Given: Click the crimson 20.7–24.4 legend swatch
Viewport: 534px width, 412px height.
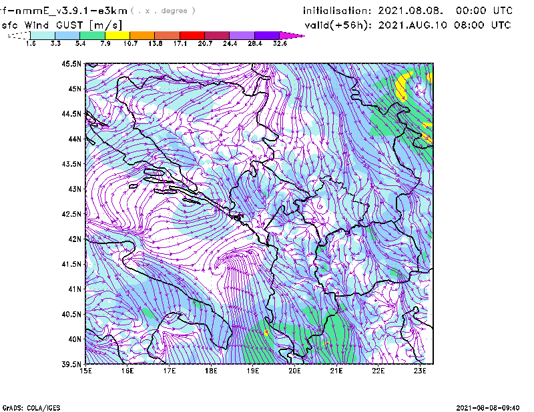Looking at the screenshot, I should pos(217,35).
